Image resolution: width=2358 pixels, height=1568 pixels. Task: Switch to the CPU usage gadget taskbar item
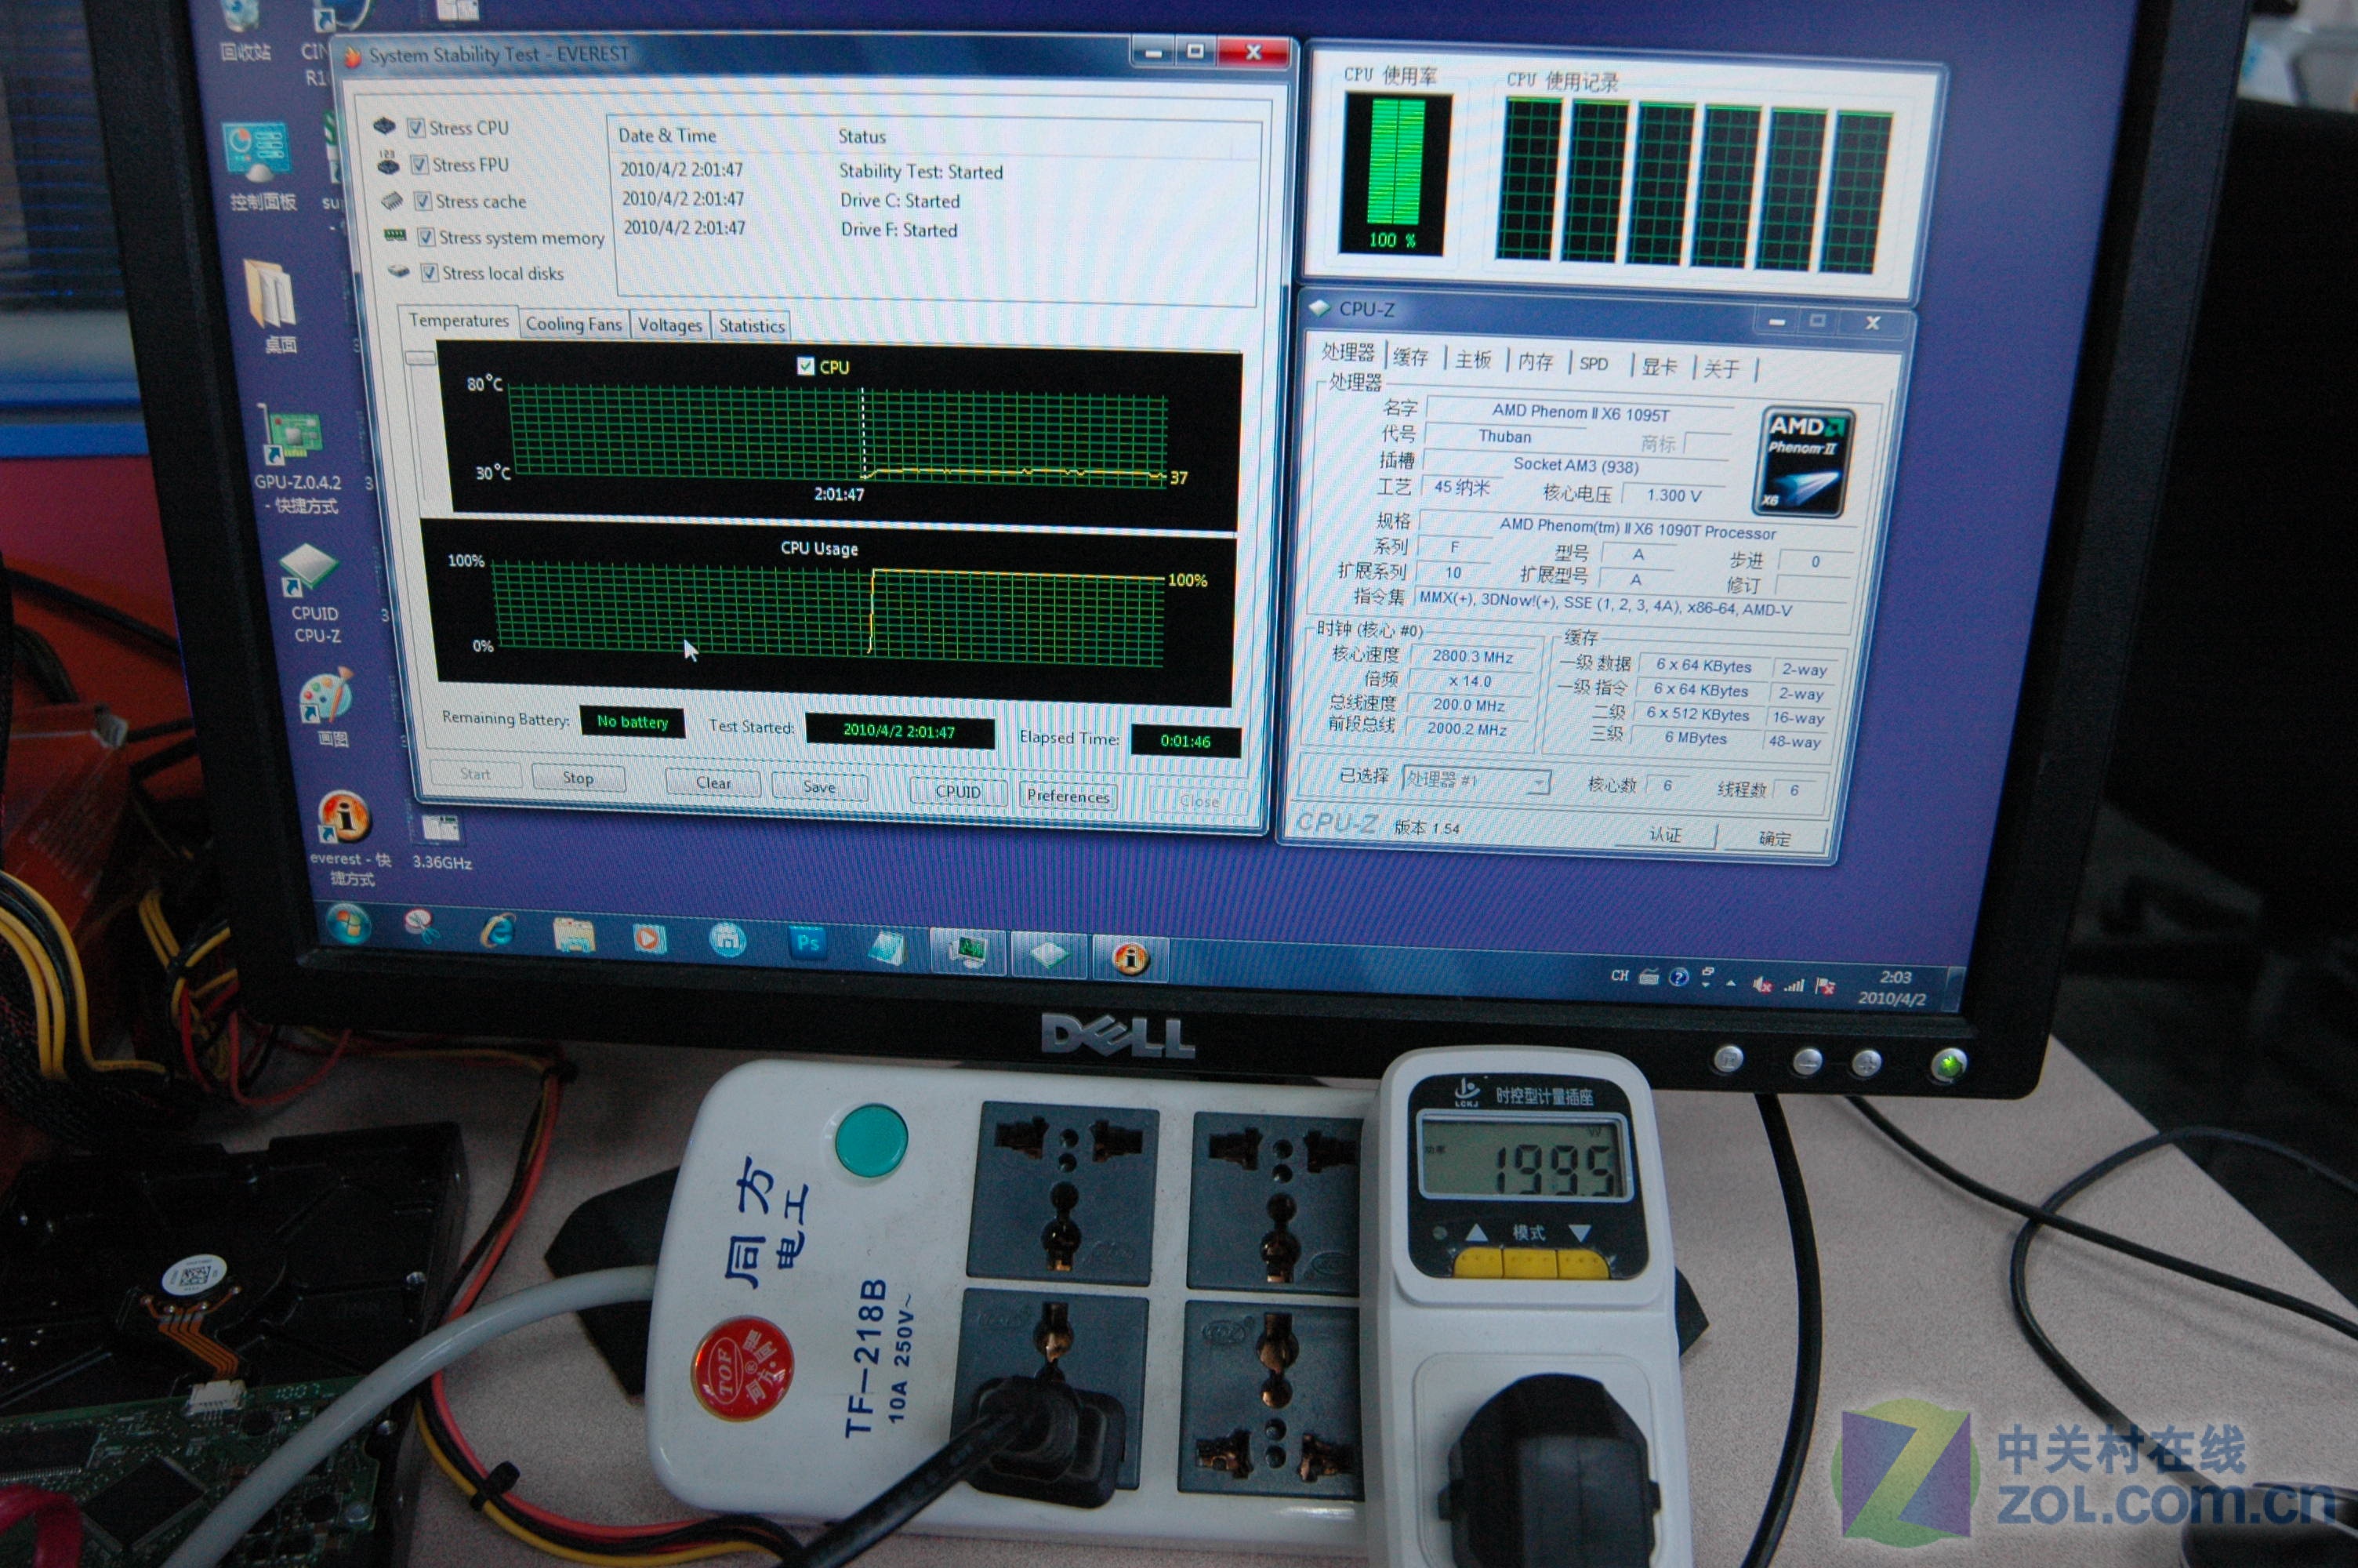tap(967, 951)
